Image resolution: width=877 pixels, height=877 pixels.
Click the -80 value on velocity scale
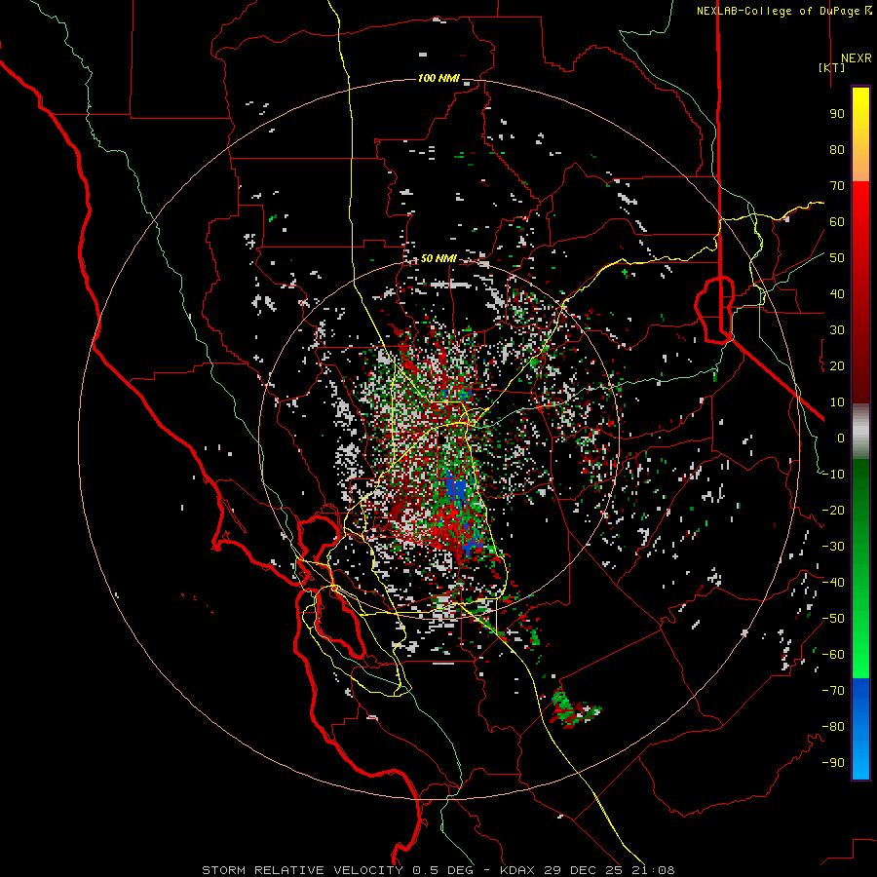coord(833,727)
